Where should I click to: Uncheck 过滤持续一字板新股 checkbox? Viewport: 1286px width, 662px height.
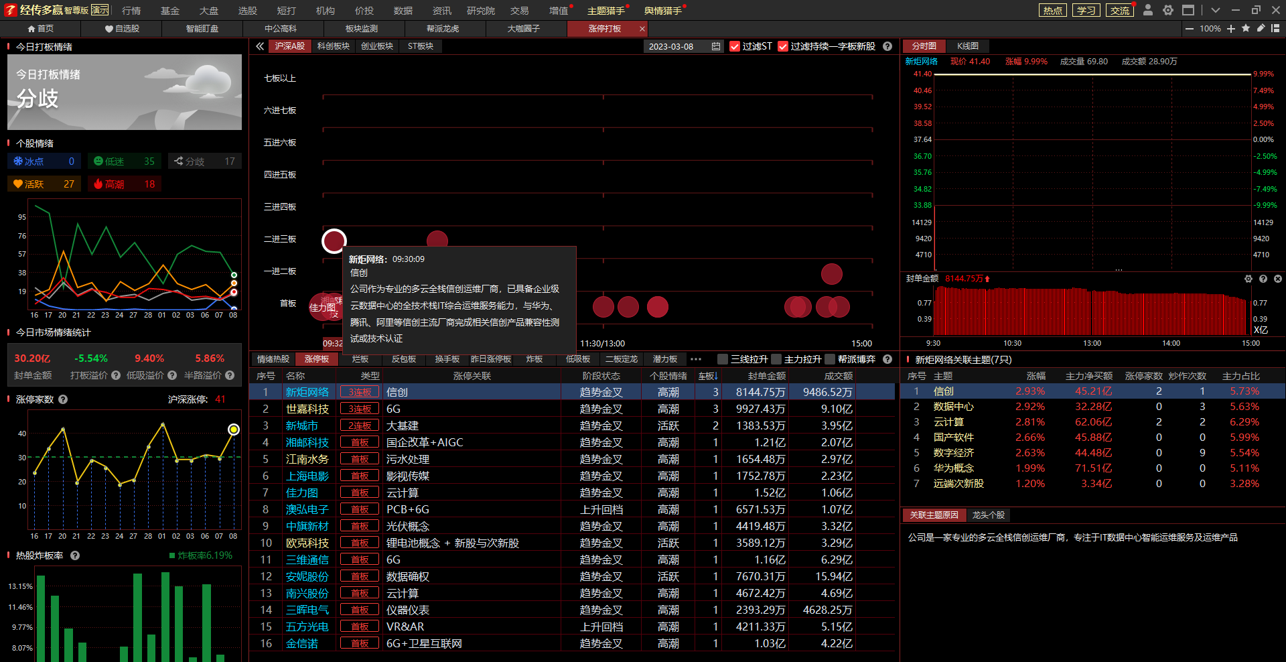coord(783,46)
